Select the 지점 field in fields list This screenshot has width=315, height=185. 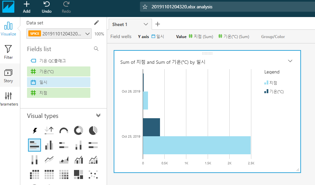(x=58, y=93)
